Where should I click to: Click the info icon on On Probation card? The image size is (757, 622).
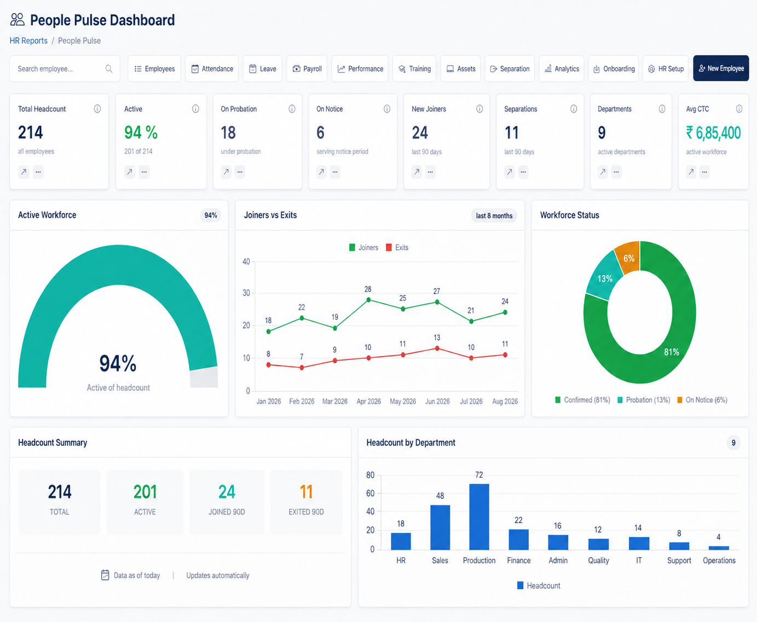pos(292,109)
